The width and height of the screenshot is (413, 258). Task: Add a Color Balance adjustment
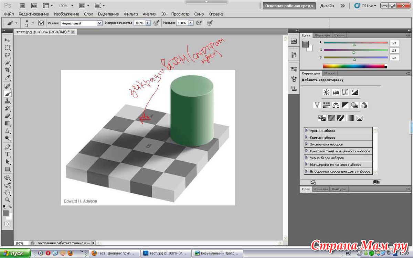click(336, 105)
